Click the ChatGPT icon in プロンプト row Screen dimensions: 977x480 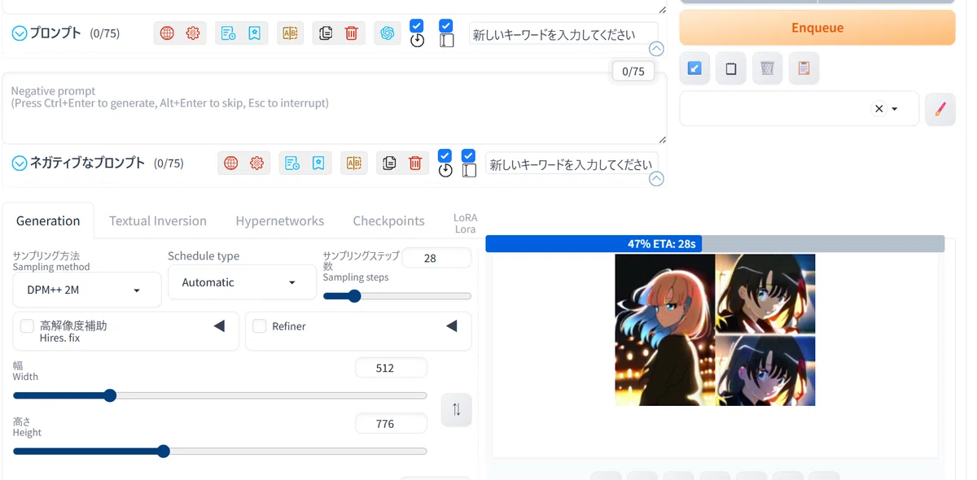[x=388, y=33]
